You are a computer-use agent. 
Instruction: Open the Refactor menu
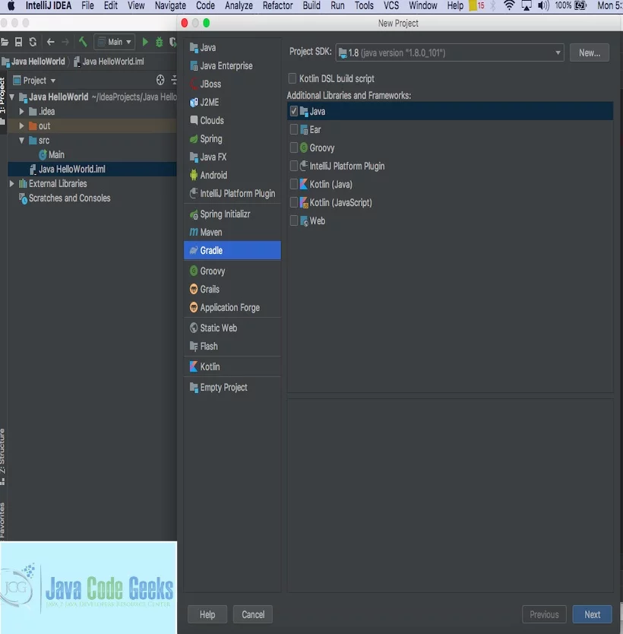[277, 5]
